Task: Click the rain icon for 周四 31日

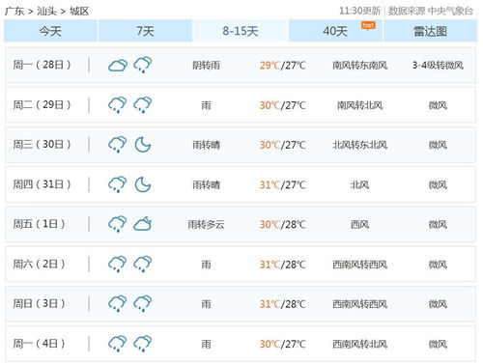Action: (x=117, y=184)
